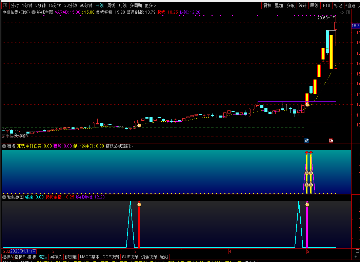Click the month 4 marker on time axis
Viewport: 360px width, 262px height.
(x=230, y=251)
